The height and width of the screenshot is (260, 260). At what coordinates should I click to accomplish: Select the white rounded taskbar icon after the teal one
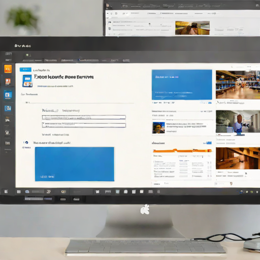125,191
